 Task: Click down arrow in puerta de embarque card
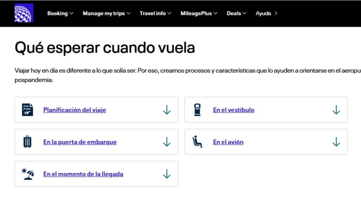(167, 142)
